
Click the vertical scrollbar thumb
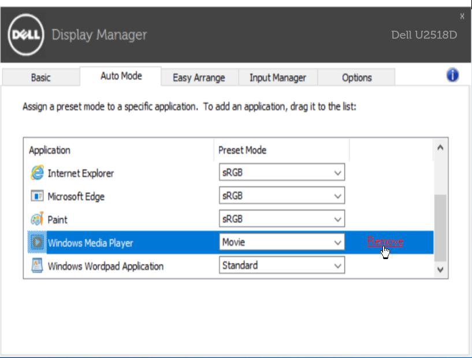point(440,228)
